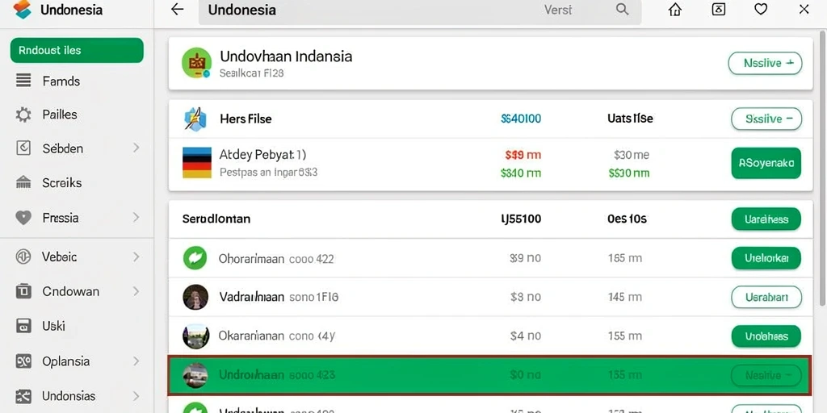Click the Hers Filse app icon

(195, 119)
